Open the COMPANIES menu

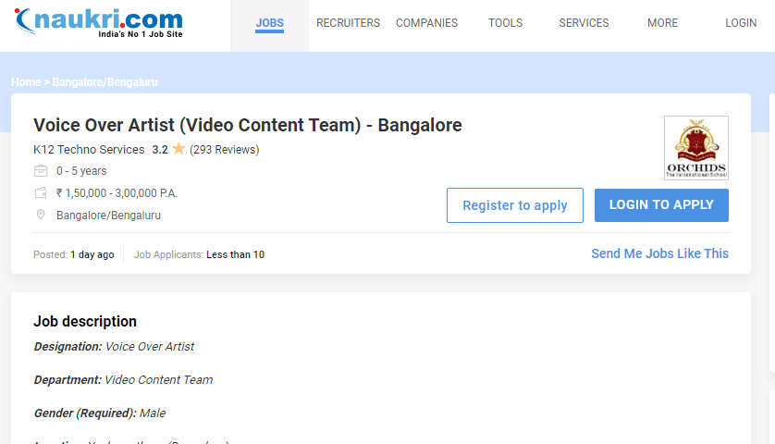coord(426,23)
